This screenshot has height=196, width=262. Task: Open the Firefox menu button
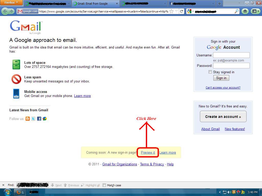[x=11, y=3]
